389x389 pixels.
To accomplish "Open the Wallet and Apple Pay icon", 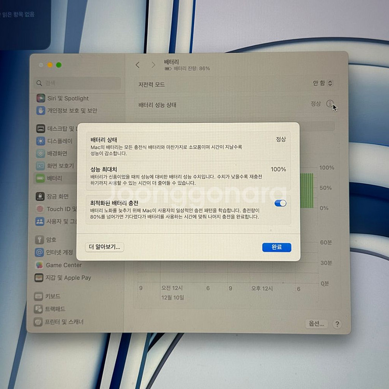I will pos(39,277).
